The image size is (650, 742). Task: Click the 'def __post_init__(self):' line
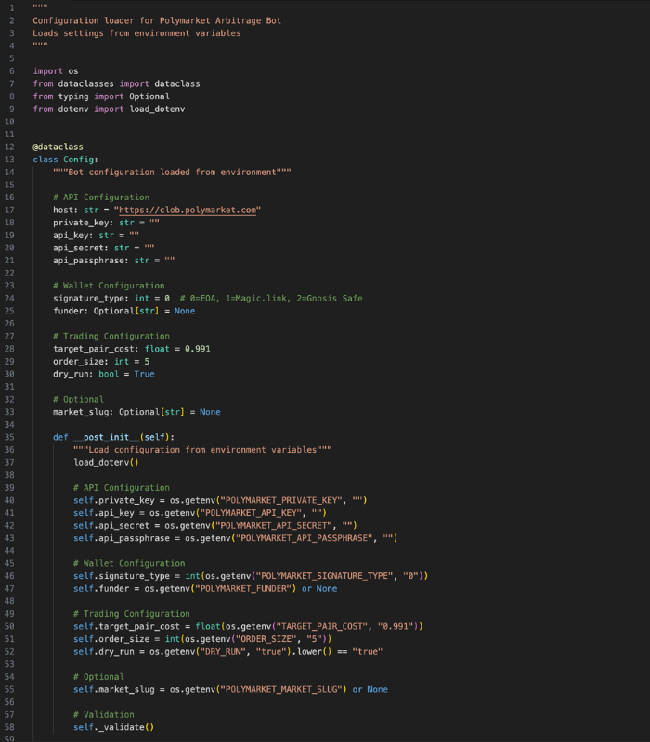pos(113,437)
